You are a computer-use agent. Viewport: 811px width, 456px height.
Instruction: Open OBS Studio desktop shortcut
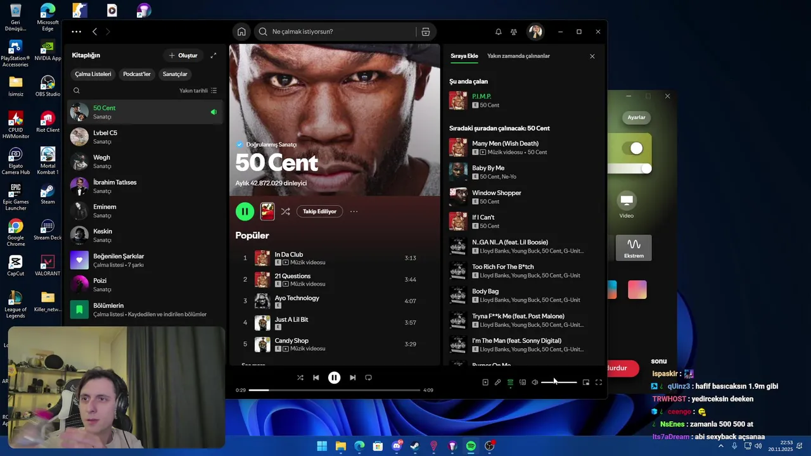pos(48,87)
